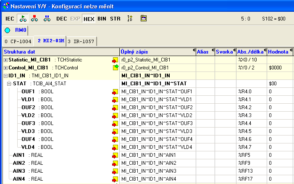
Task: Collapse the Hodnota column via arrow
Action: (291, 50)
